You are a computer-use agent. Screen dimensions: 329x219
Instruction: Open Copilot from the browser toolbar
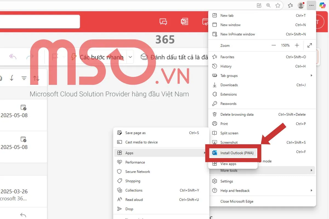click(323, 5)
